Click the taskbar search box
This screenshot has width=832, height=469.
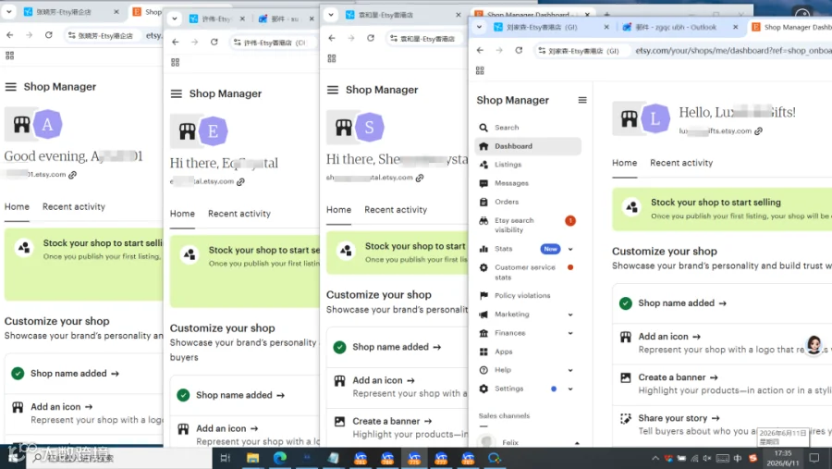coord(119,458)
